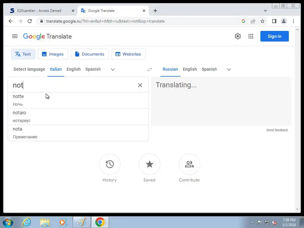Select English as target language
This screenshot has width=304, height=228.
tap(190, 69)
